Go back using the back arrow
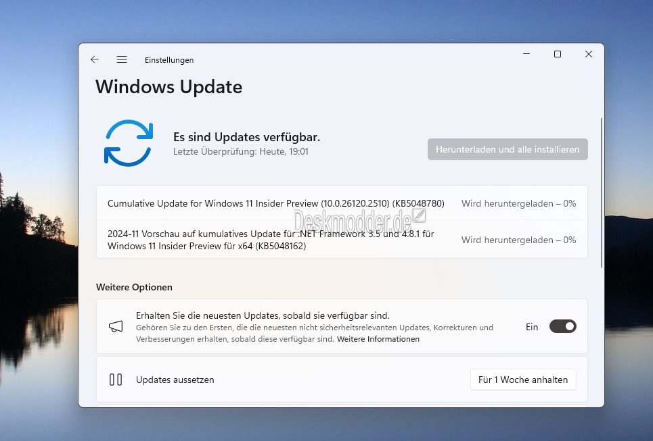Viewport: 653px width, 441px height. pos(95,59)
